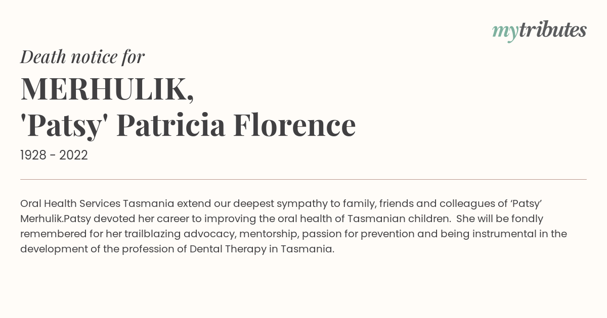Screen dimensions: 607x318
Task: Select the green 'my' part of the logo
Action: [x=505, y=33]
